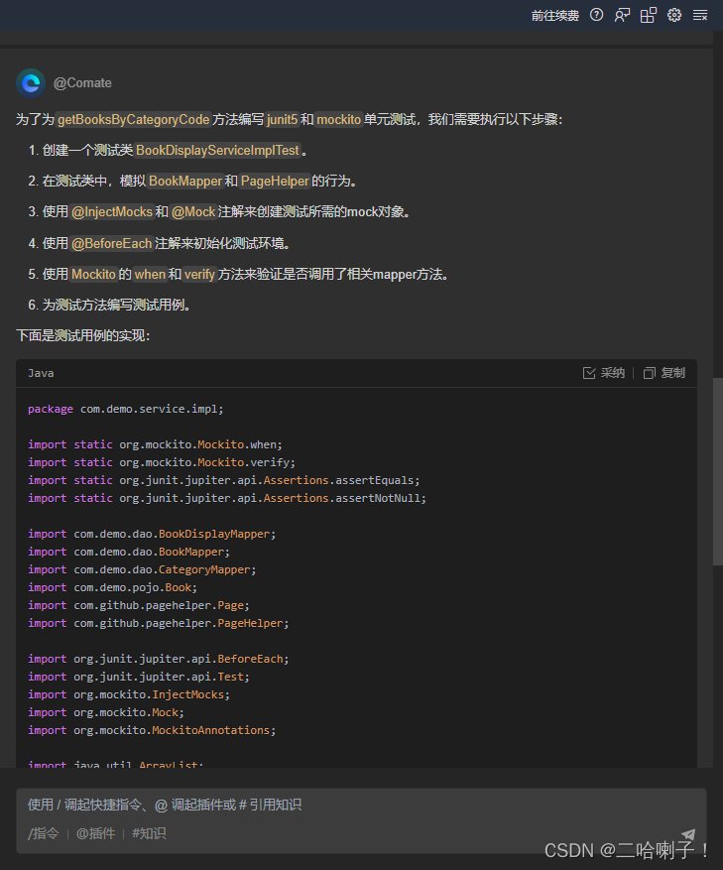This screenshot has width=723, height=870.
Task: Click the Comate avatar logo
Action: click(x=31, y=83)
